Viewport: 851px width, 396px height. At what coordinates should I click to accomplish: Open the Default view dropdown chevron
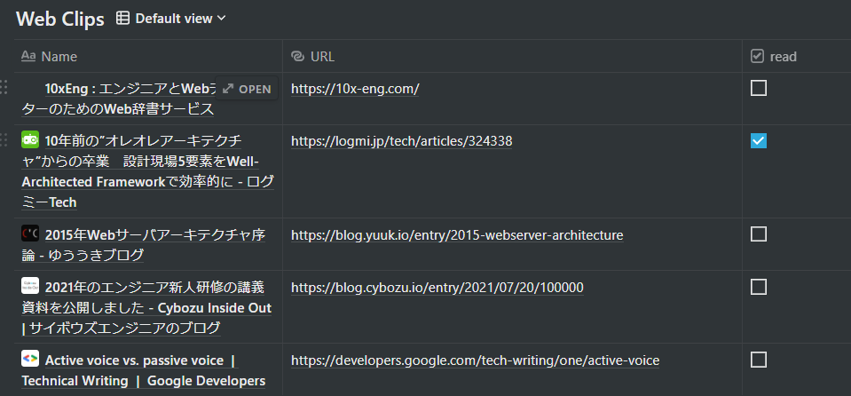(x=221, y=19)
